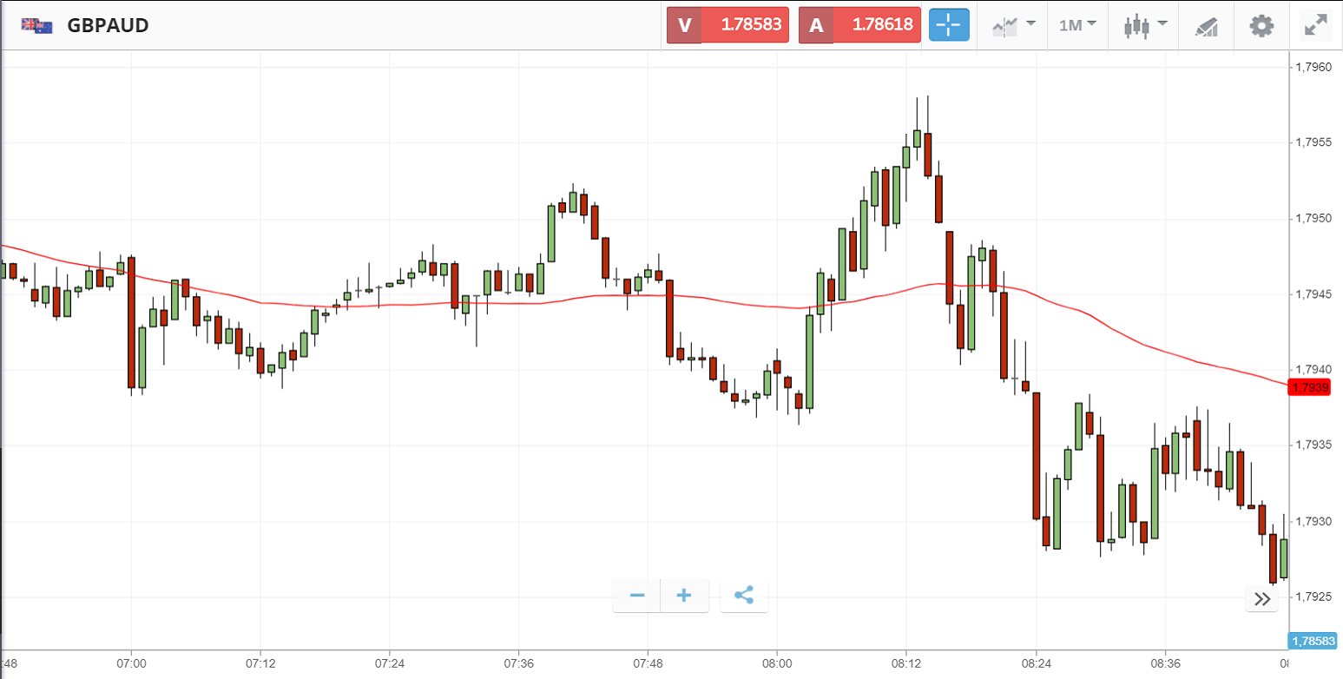Share the chart via share icon
Screen dimensions: 1343x679
coord(744,596)
